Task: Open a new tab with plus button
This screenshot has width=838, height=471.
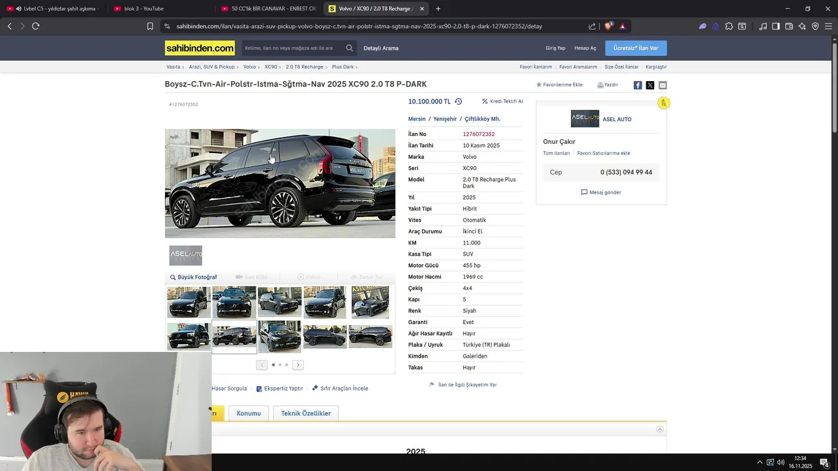Action: [x=438, y=9]
